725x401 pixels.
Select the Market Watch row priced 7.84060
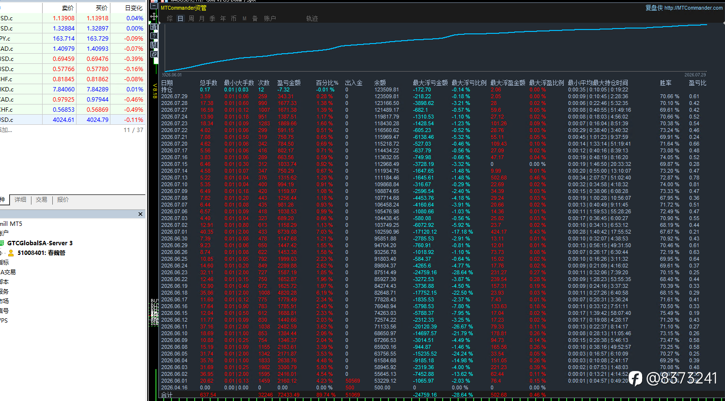73,89
